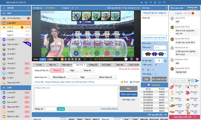Viewport: 201px width, 120px height.
Task: Click the Thêm vào D.sách button
Action: pos(128,94)
